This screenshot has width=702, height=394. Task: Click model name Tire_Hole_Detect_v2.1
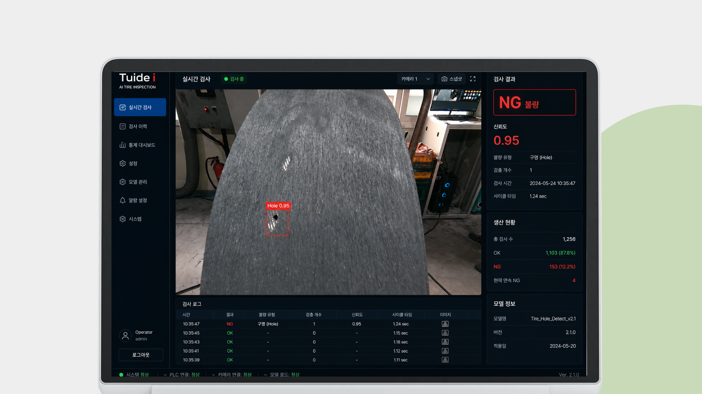coord(553,318)
